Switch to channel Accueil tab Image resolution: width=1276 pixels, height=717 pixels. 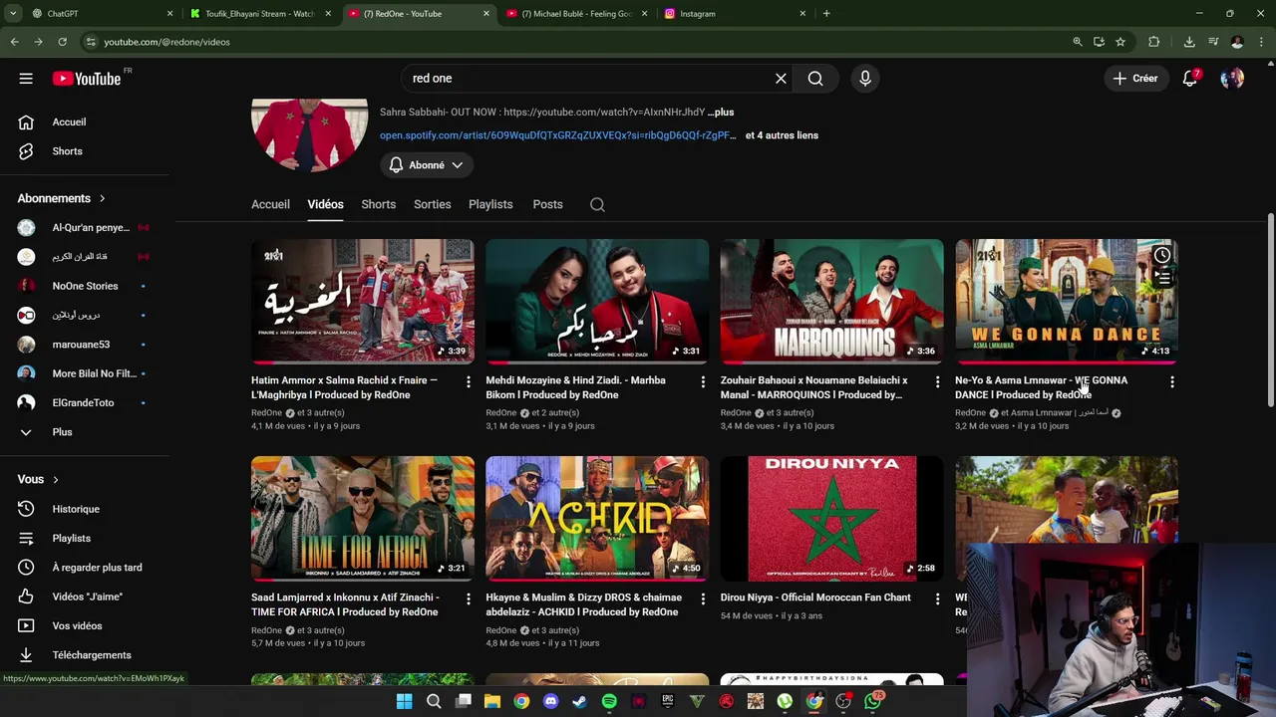click(270, 204)
